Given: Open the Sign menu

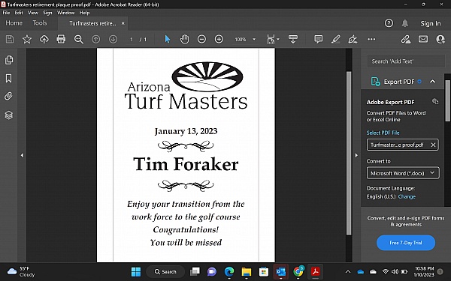Looking at the screenshot, I should 47,13.
